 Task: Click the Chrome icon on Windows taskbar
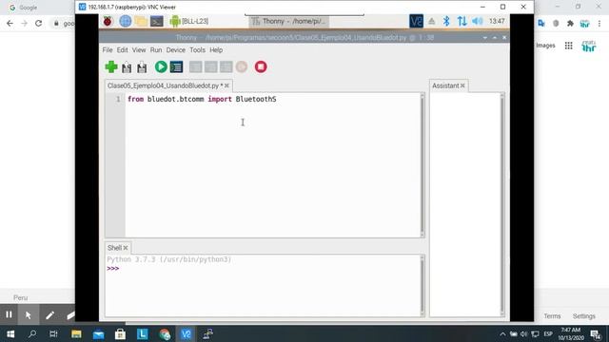point(165,333)
